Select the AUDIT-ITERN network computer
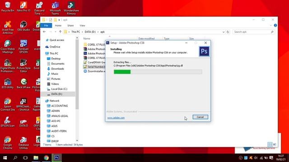The height and width of the screenshot is (162, 289). (59, 131)
